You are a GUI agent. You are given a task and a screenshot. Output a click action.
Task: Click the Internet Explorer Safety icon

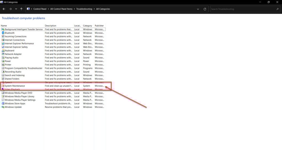click(3, 47)
